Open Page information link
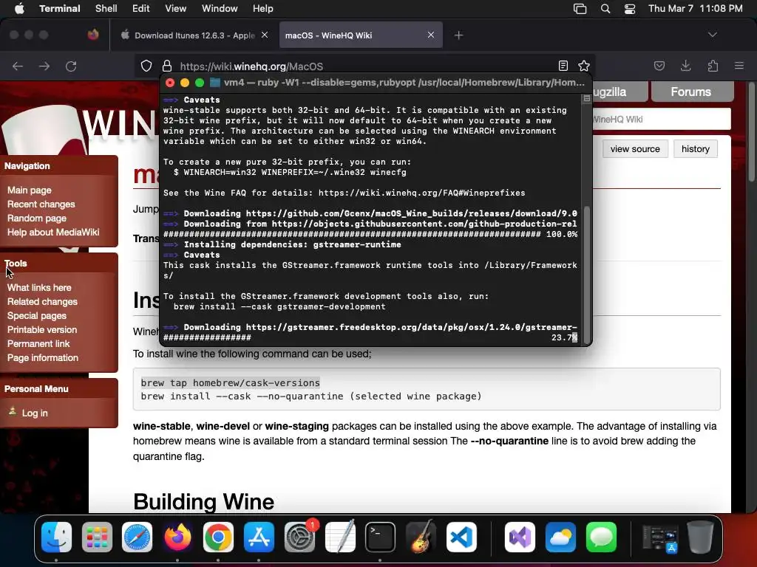Screen dimensions: 757x567 pos(42,358)
